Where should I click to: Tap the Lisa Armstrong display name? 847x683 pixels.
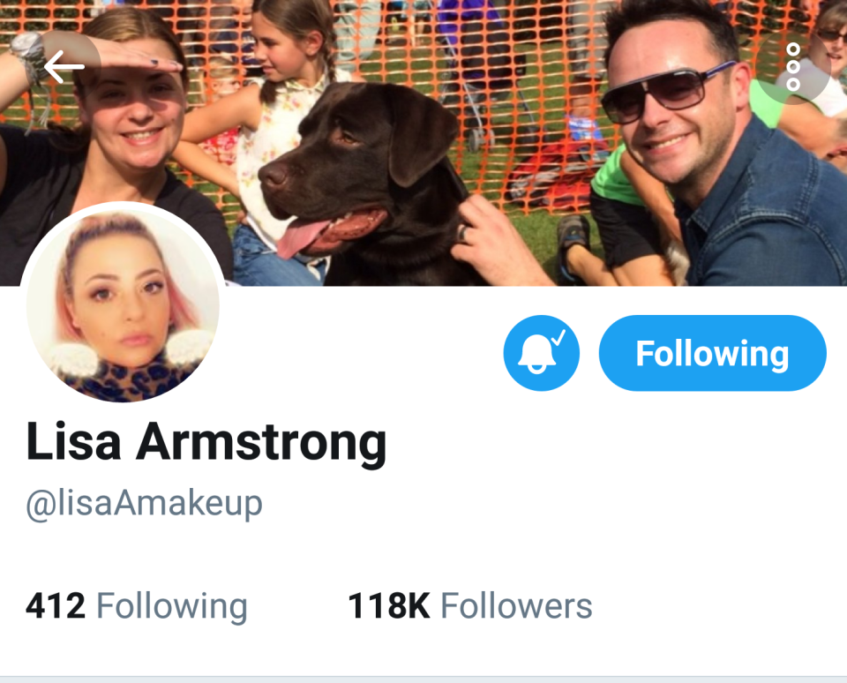tap(206, 442)
